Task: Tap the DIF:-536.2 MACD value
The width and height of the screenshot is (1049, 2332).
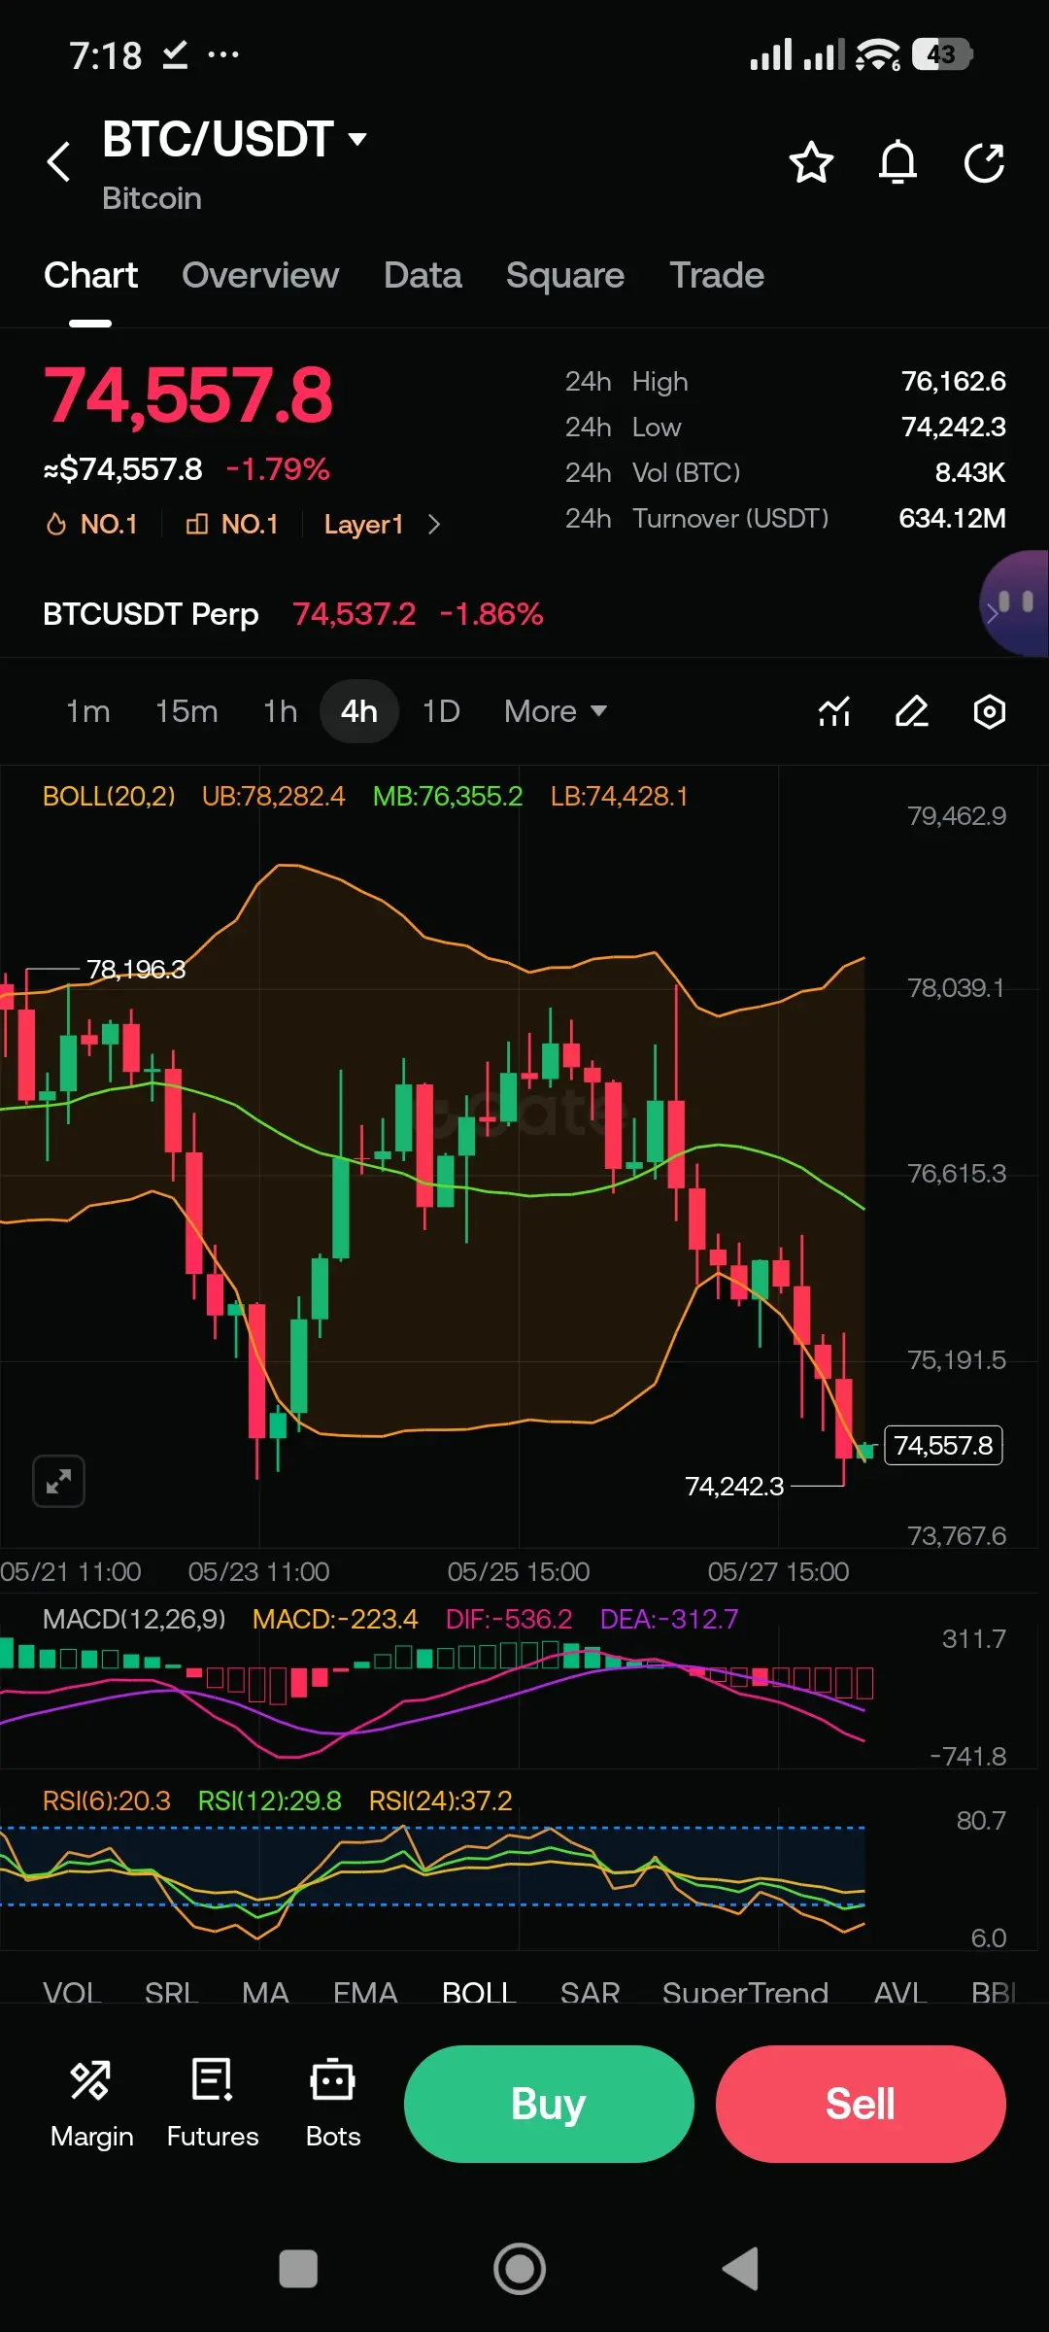Action: click(509, 1619)
